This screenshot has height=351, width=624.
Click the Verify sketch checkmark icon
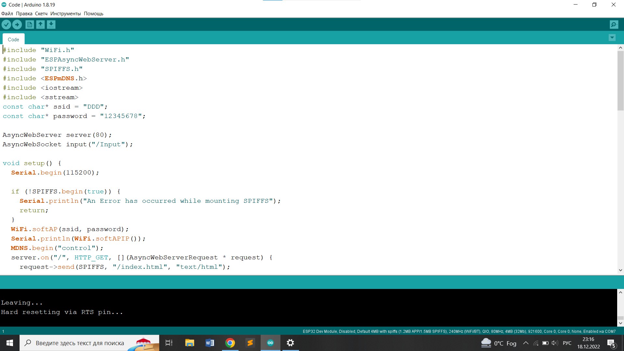(x=6, y=25)
